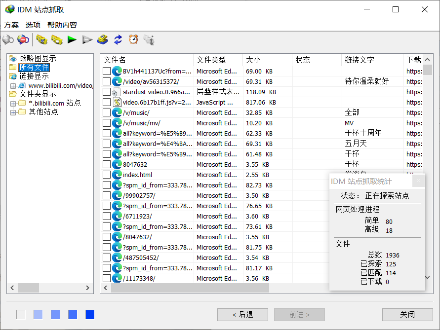
Task: Select checkbox of 8047632 row sized 3.55 KB without slashes
Action: (x=107, y=165)
